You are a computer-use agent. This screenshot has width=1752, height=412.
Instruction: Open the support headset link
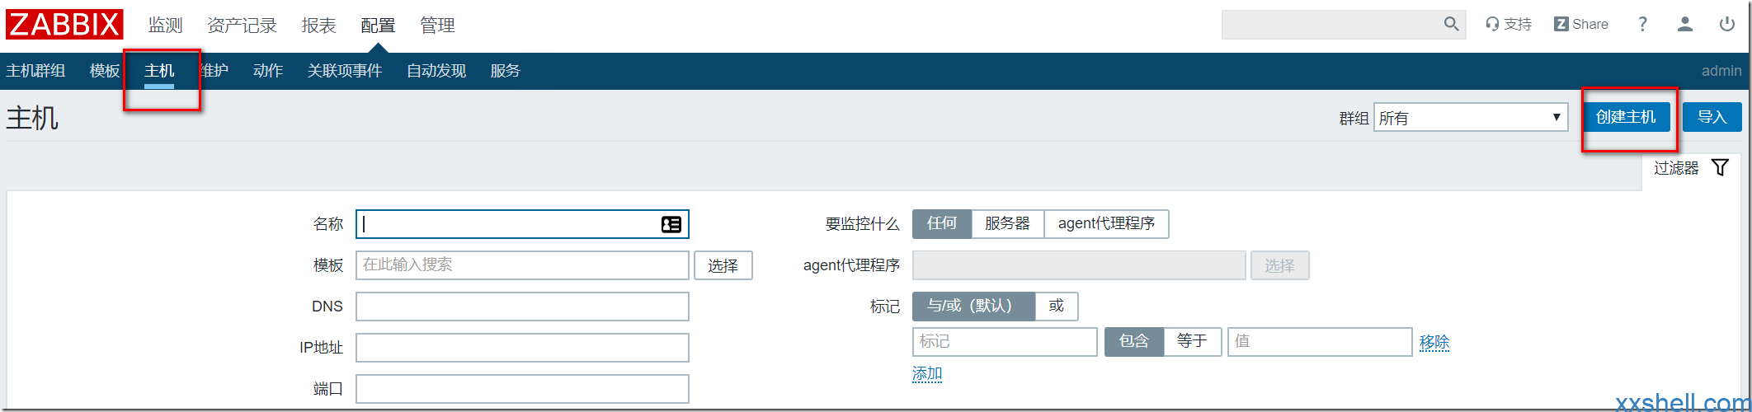(1508, 24)
